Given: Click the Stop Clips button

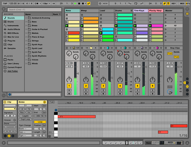Looking at the screenshot, I should click(175, 48).
